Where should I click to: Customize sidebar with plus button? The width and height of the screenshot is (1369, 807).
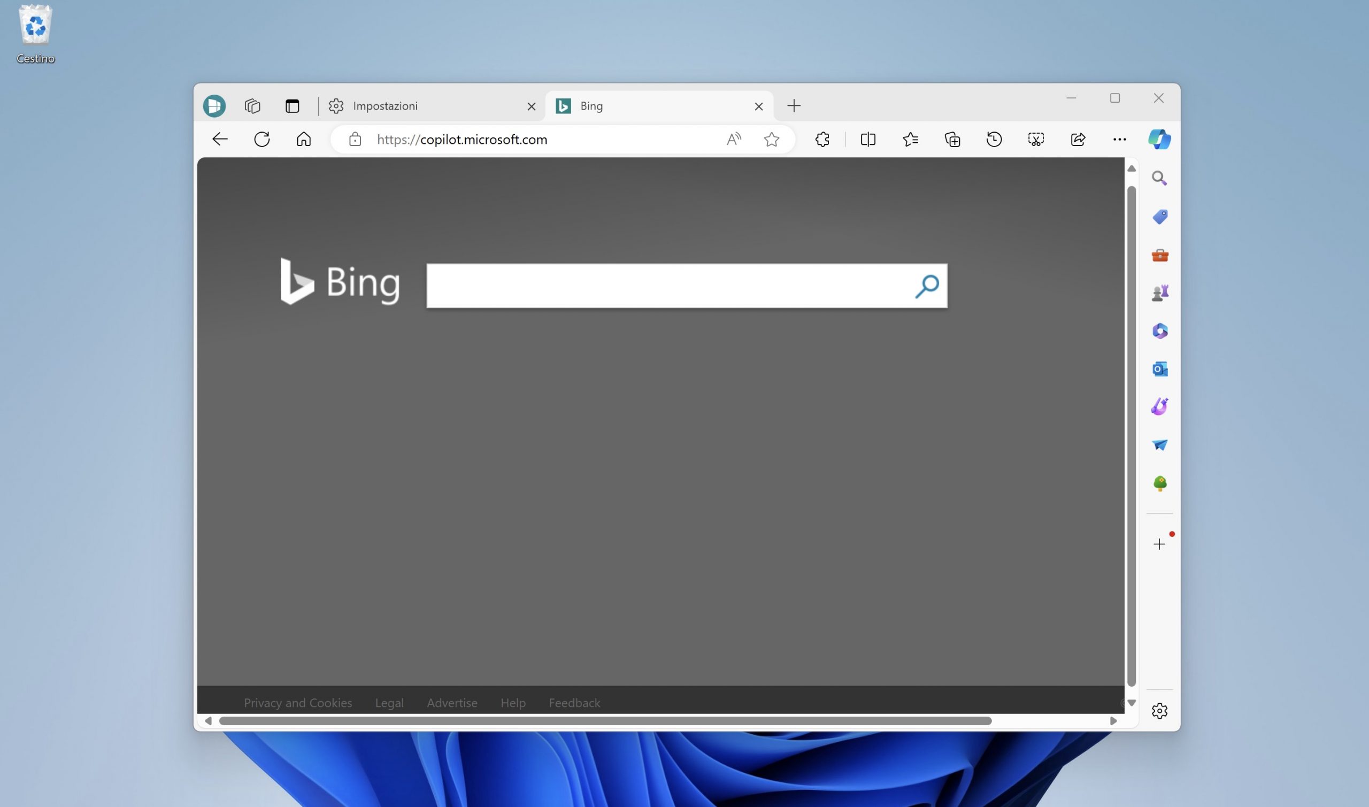1159,544
